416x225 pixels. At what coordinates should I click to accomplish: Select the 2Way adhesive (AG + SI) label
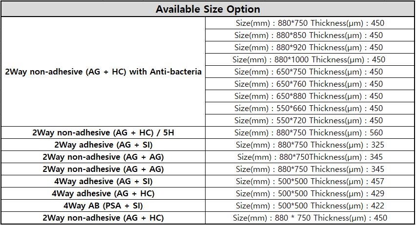103,145
